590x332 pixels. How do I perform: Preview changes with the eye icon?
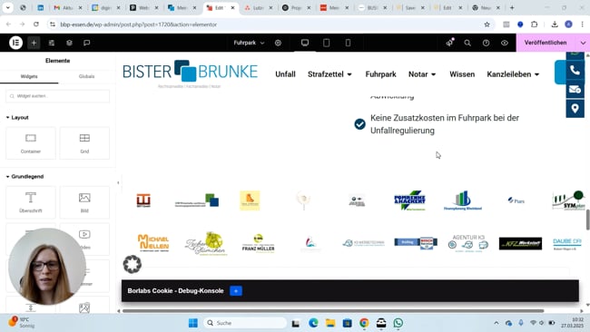pos(505,43)
